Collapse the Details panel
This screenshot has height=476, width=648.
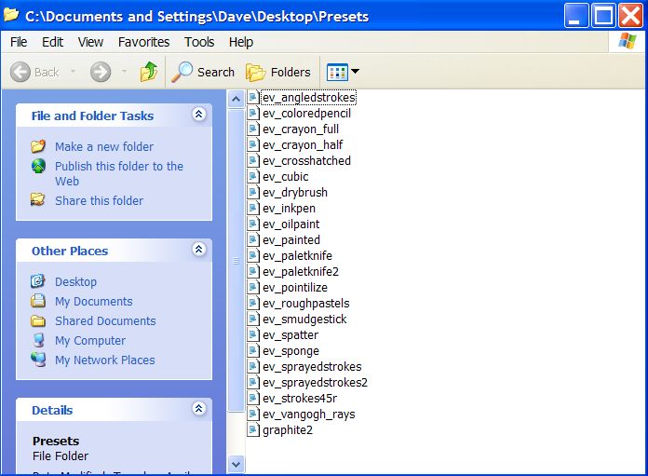click(199, 408)
